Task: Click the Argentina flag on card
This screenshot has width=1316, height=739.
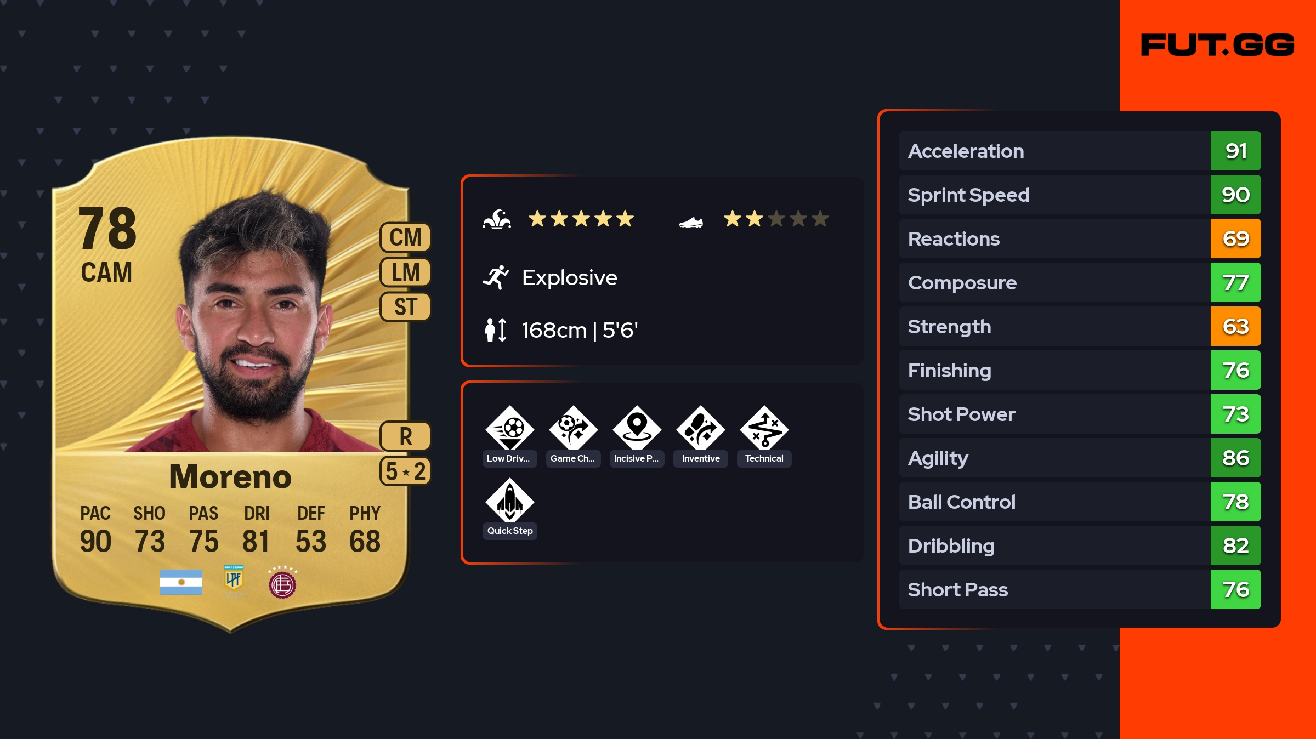Action: 181,582
